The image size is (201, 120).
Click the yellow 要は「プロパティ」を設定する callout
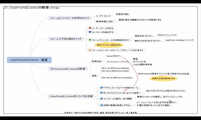109,45
